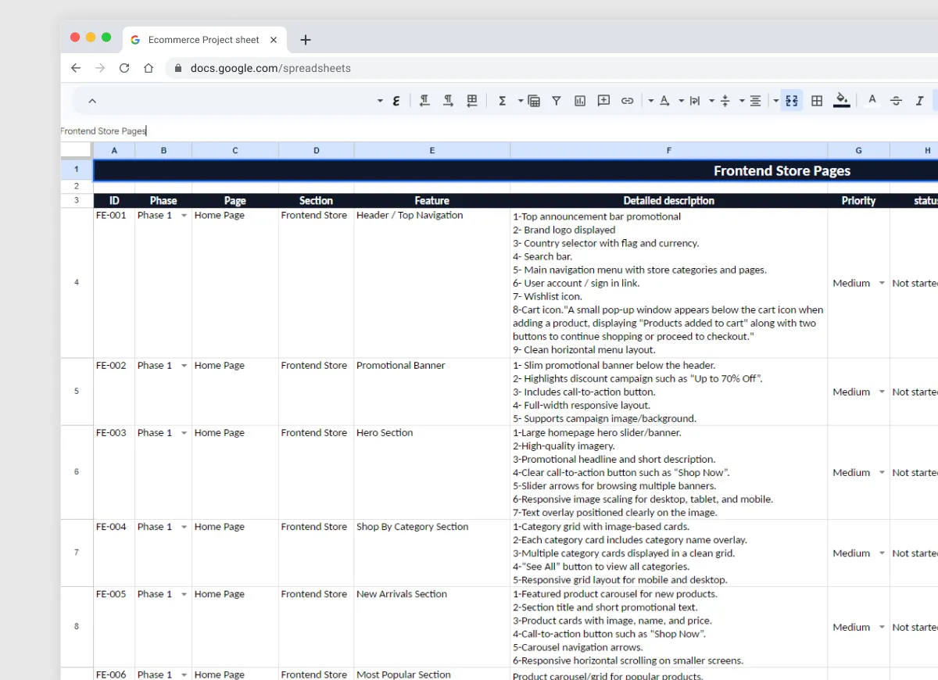Open the borders tool
This screenshot has height=680, width=938.
coord(817,101)
